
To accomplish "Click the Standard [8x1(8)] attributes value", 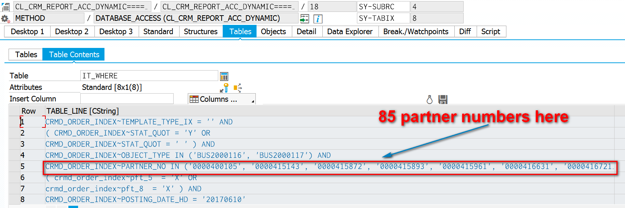I will pyautogui.click(x=112, y=87).
